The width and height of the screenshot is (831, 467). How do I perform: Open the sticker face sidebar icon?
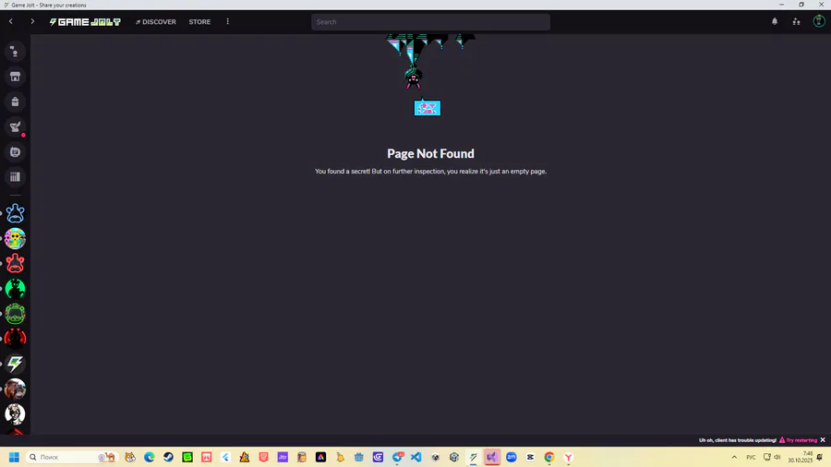16,152
